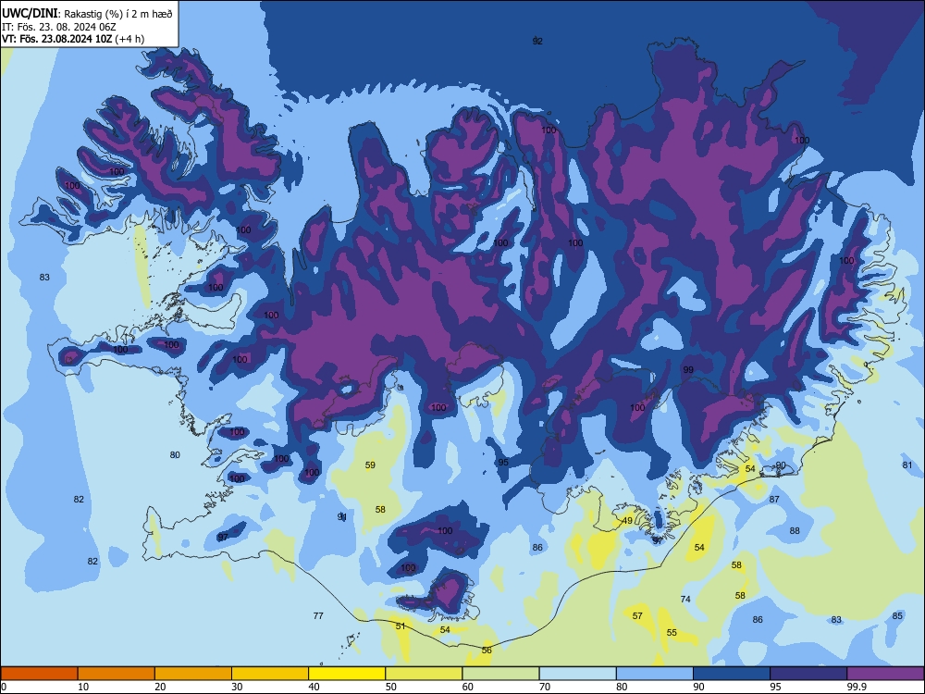
Task: Click the valid time line 'VT: Fös. 23.08.2024 10Z (+4 h)'
Action: click(x=73, y=39)
